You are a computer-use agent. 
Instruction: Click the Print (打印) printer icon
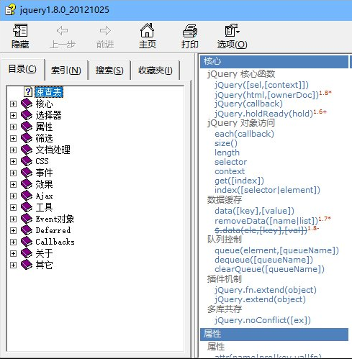pyautogui.click(x=190, y=31)
